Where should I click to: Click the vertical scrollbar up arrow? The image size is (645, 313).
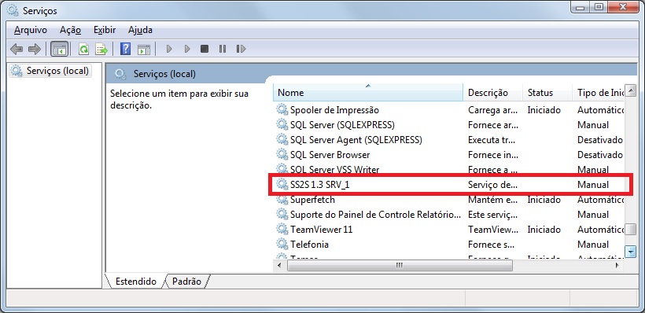pyautogui.click(x=630, y=90)
